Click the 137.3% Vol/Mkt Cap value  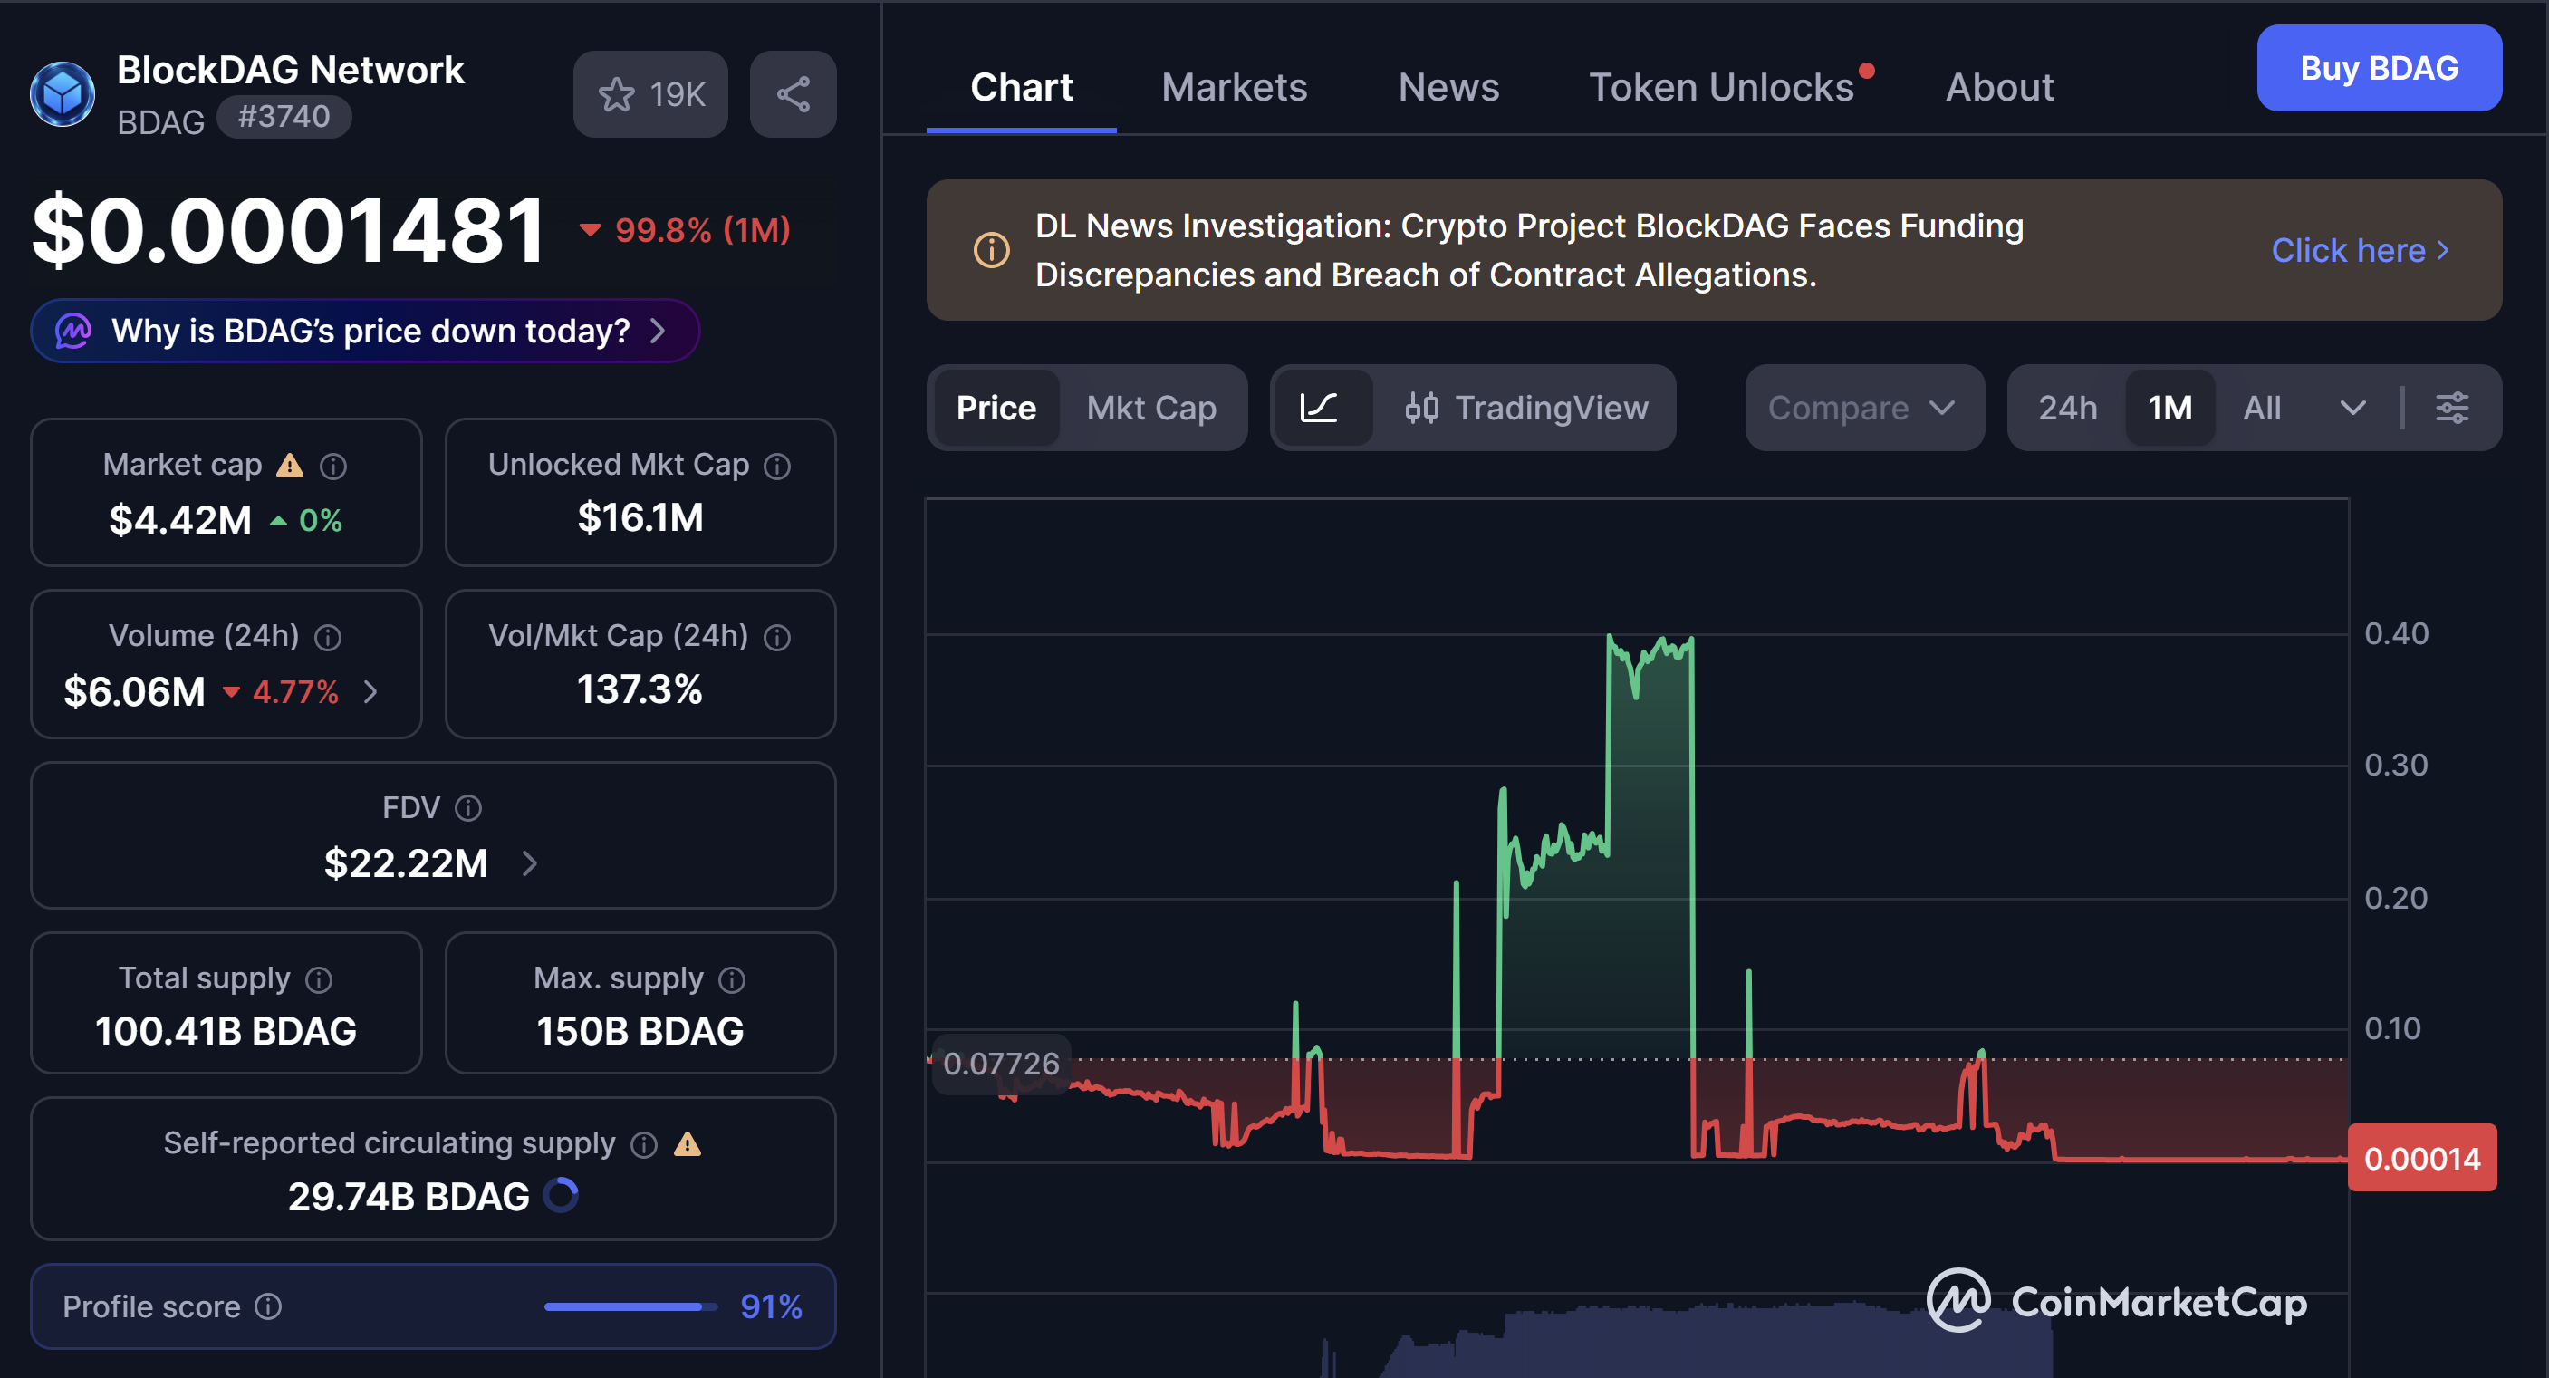(x=640, y=689)
